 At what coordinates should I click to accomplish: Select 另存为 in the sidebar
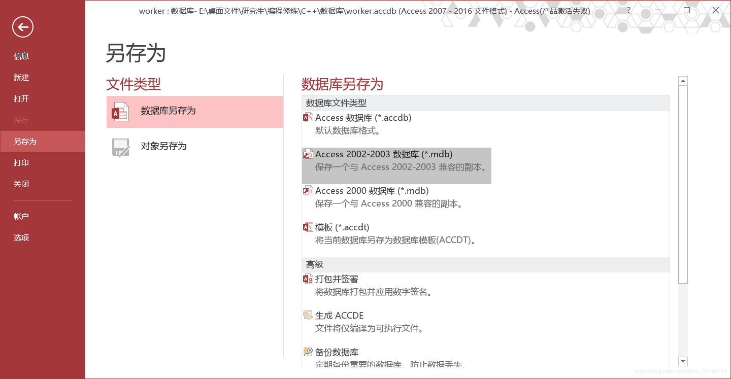tap(43, 142)
